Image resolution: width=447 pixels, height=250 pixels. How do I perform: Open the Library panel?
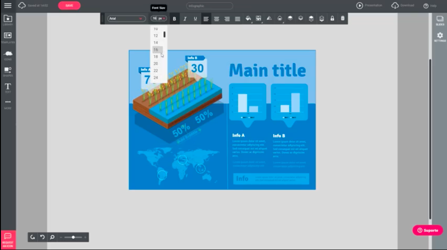click(8, 20)
